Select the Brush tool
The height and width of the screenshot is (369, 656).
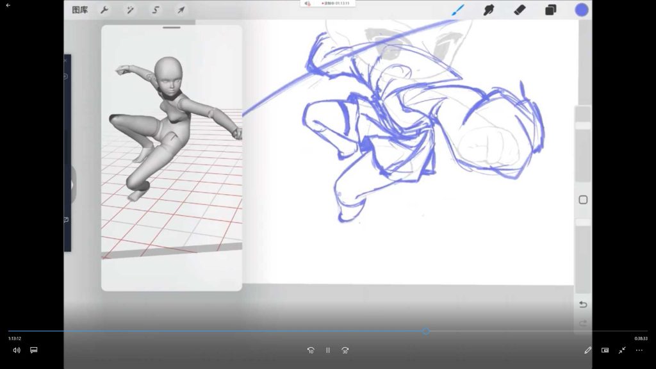(x=458, y=10)
